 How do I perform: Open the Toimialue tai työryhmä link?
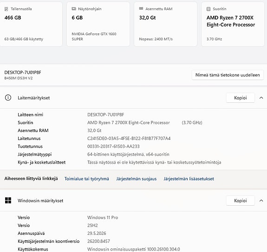pyautogui.click(x=87, y=179)
